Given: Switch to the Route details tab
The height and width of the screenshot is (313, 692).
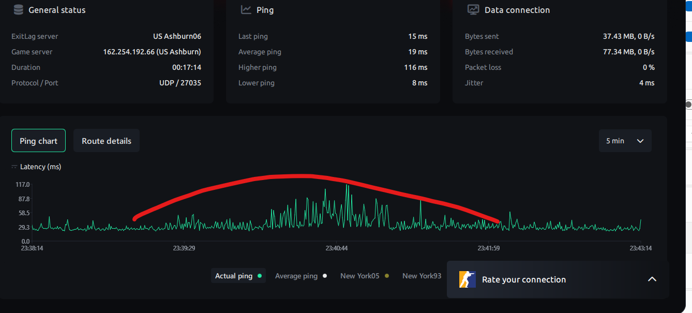Looking at the screenshot, I should click(x=106, y=140).
